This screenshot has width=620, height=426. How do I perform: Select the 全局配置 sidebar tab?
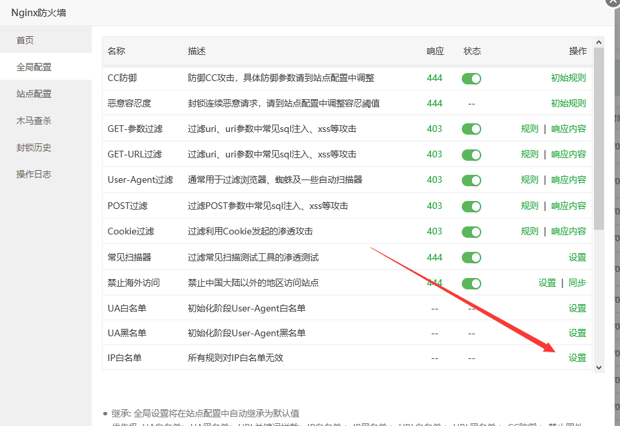pyautogui.click(x=46, y=67)
